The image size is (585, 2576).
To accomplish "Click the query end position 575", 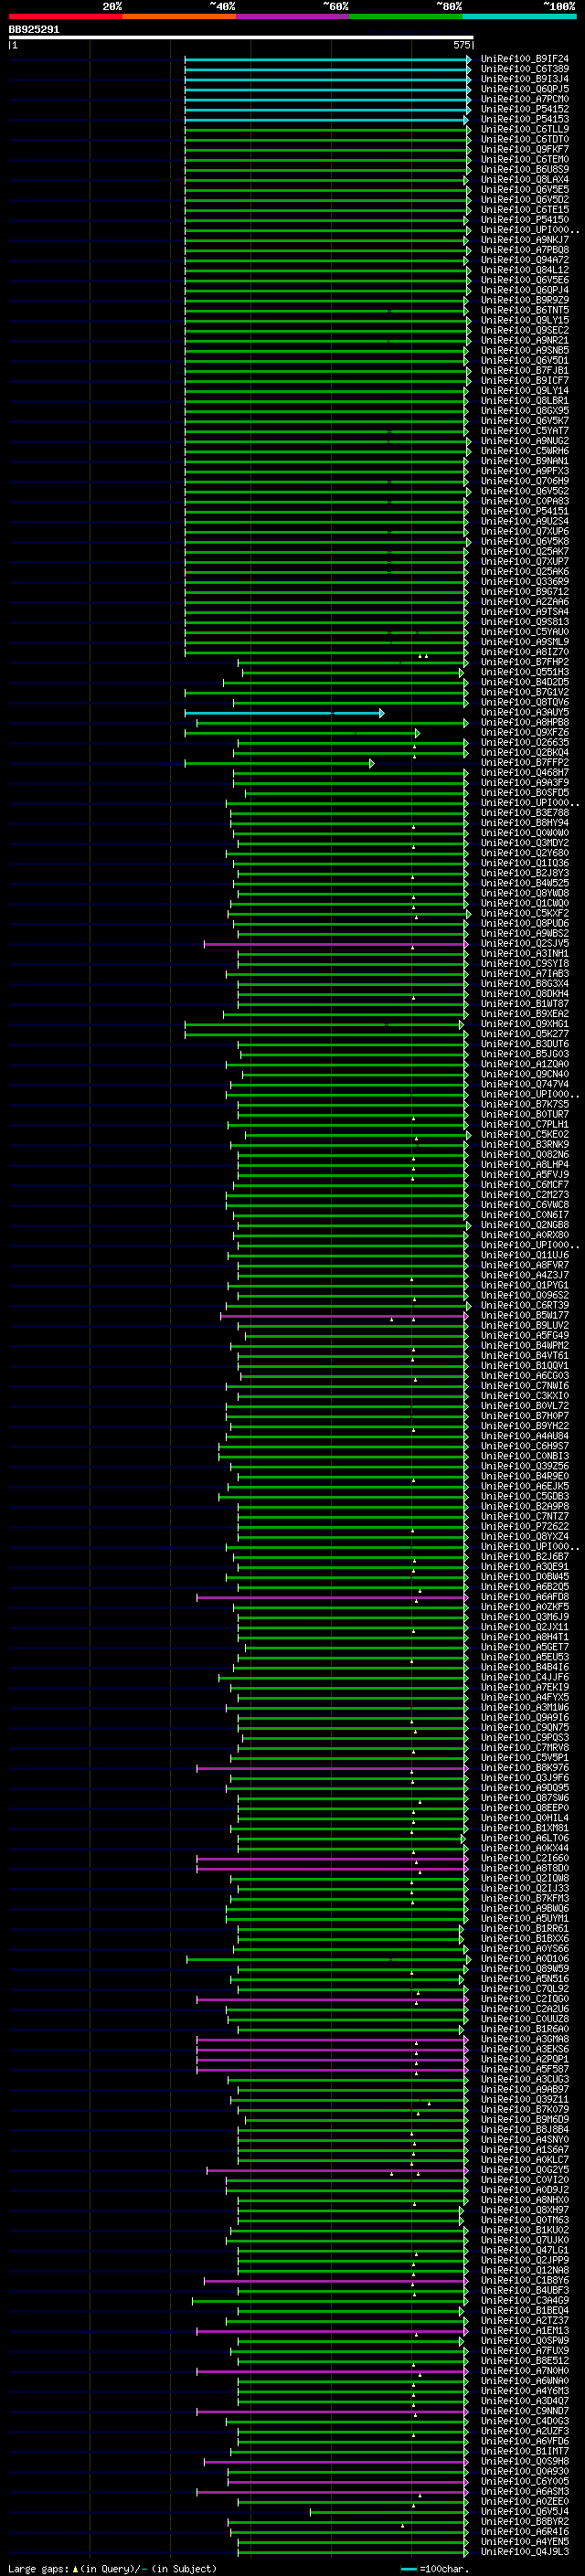I will click(x=461, y=45).
